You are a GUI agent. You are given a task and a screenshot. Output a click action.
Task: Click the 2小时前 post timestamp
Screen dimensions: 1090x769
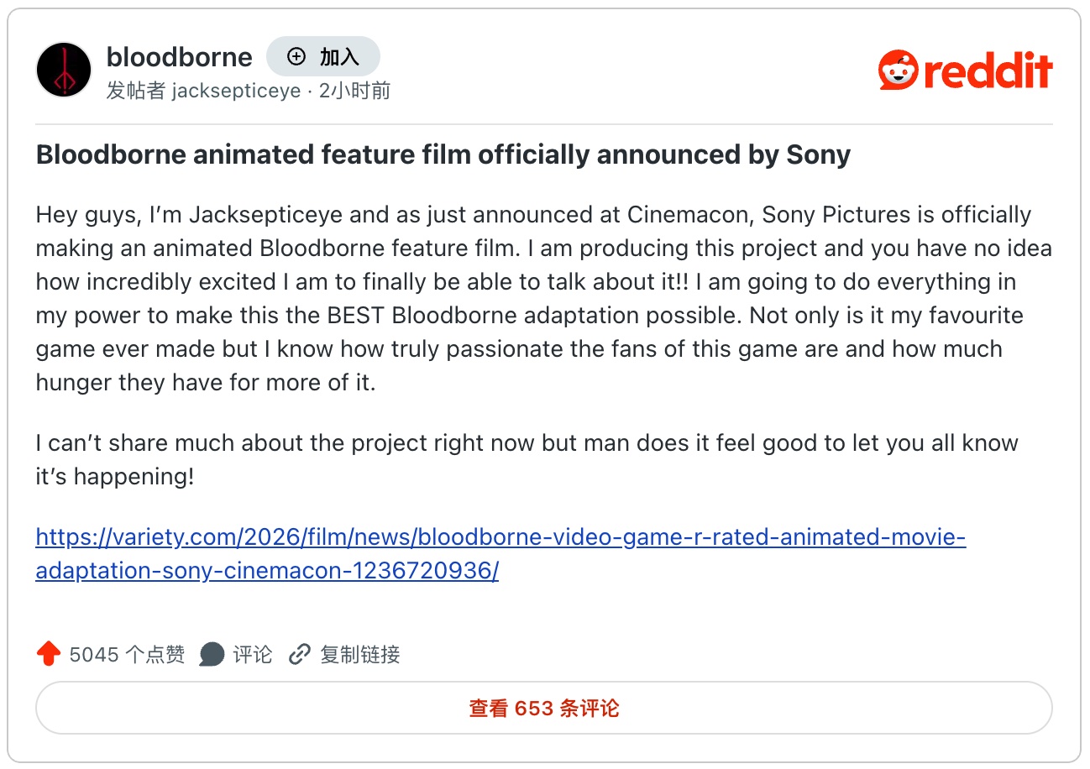pos(354,91)
